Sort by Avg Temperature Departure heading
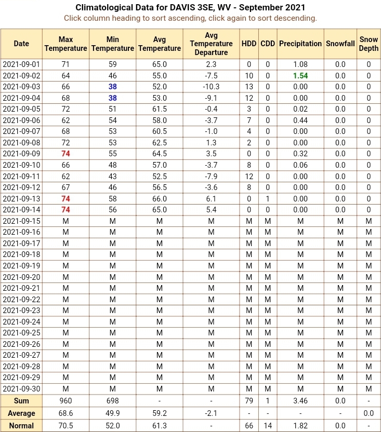 (x=211, y=44)
